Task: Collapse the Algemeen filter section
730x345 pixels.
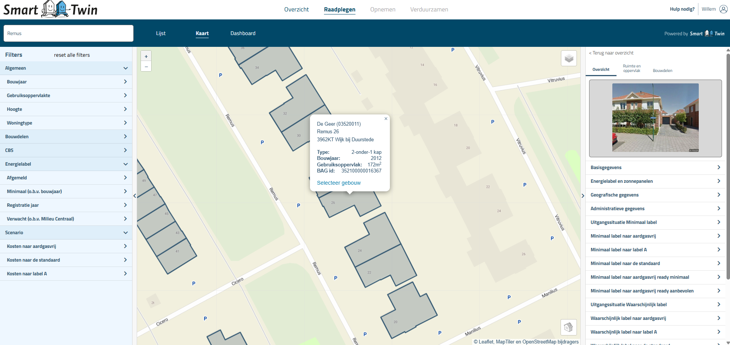Action: (125, 68)
